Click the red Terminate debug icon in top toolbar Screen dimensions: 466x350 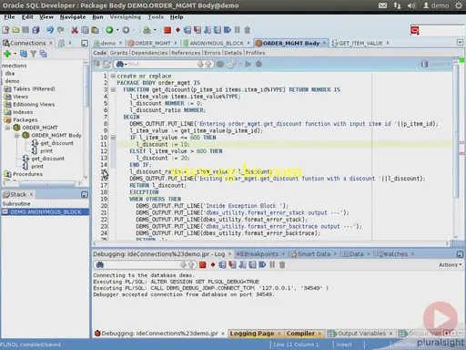pos(167,30)
